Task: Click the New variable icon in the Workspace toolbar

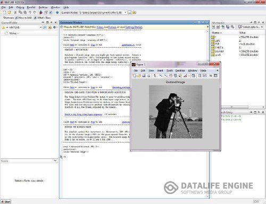Action: (x=213, y=27)
